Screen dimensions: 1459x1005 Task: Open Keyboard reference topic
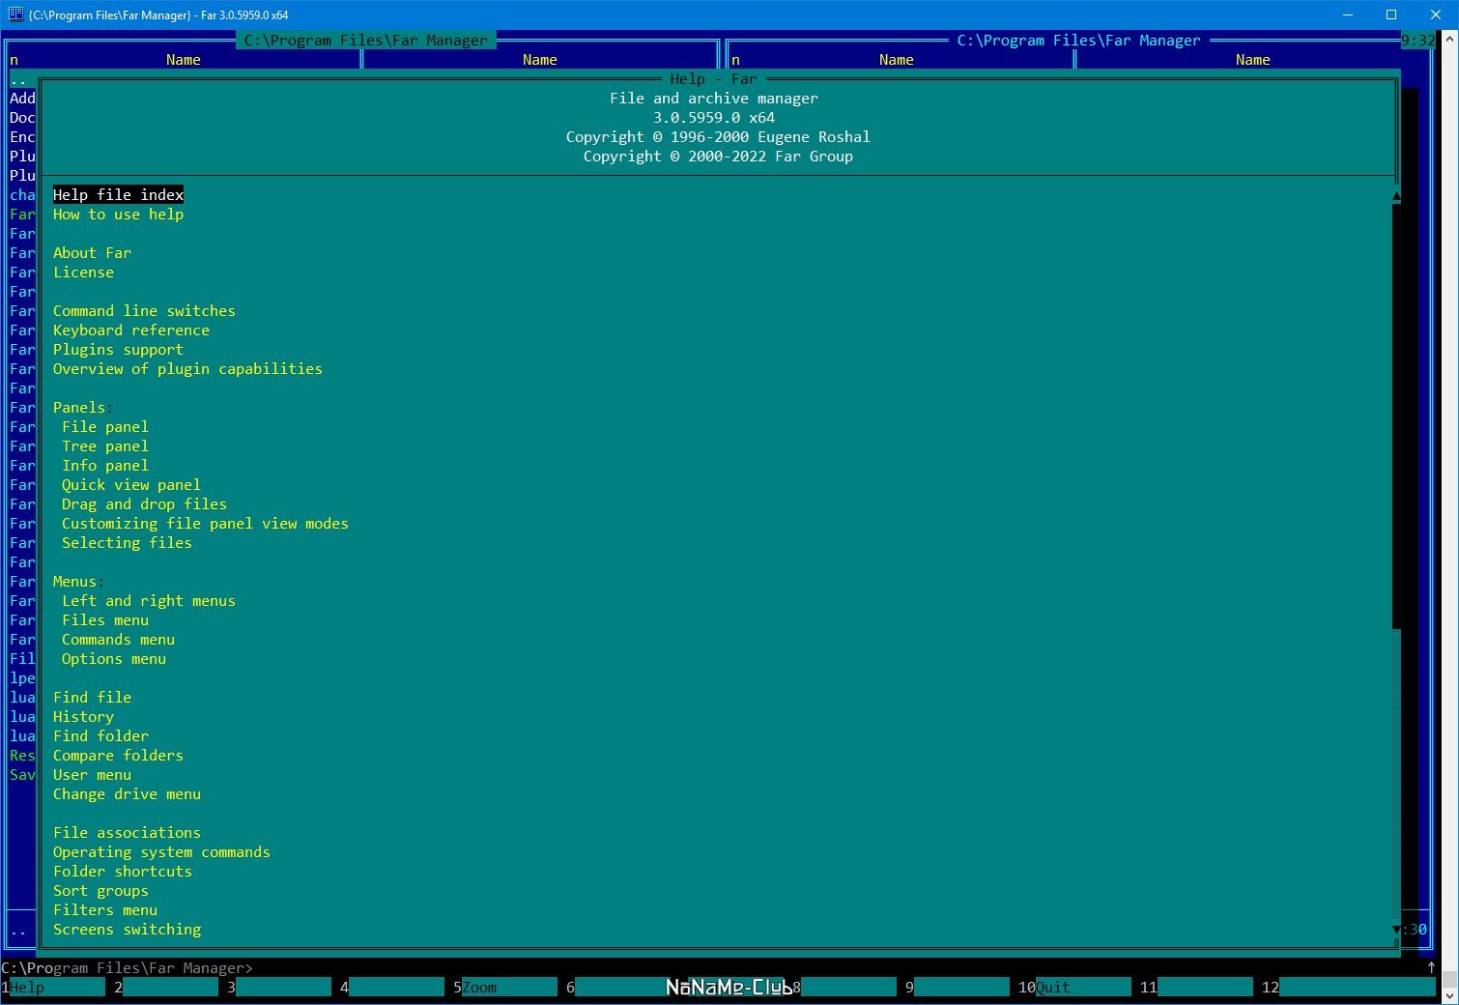(130, 330)
